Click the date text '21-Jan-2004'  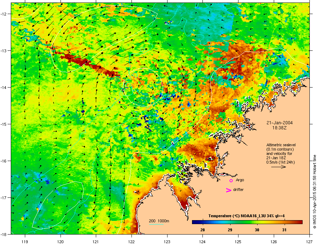(x=280, y=123)
